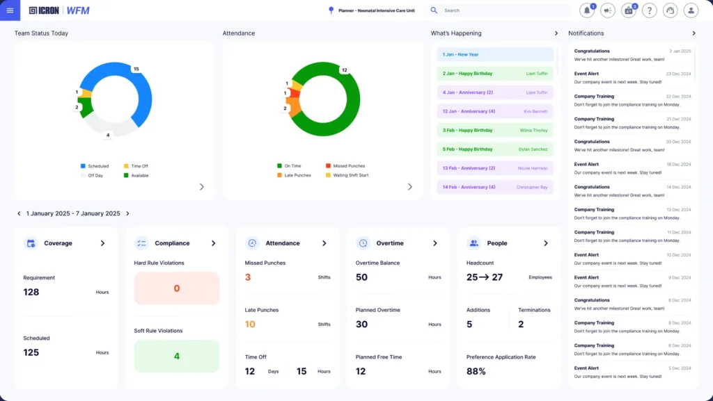Open the 1 Jan - New Year event

pos(495,54)
